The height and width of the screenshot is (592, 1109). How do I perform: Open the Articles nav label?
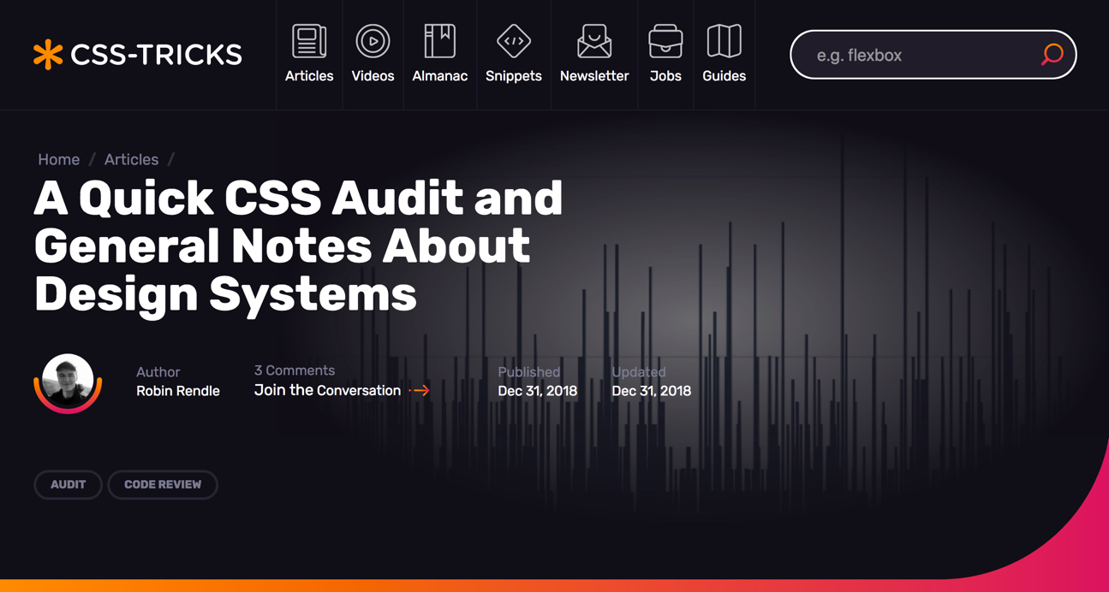click(309, 76)
